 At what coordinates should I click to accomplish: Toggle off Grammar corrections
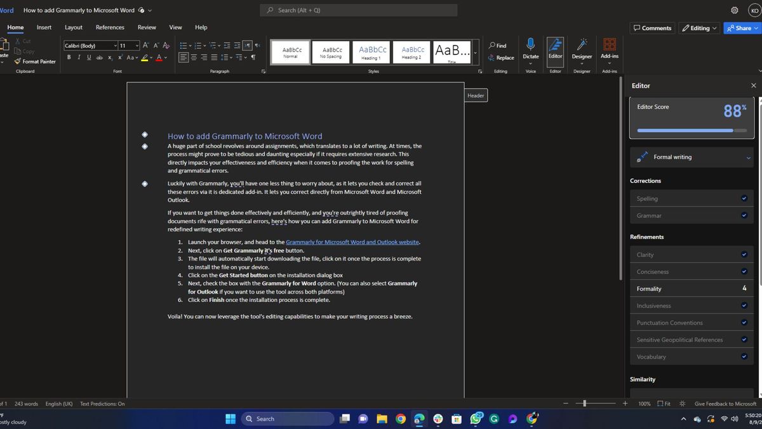(x=744, y=215)
